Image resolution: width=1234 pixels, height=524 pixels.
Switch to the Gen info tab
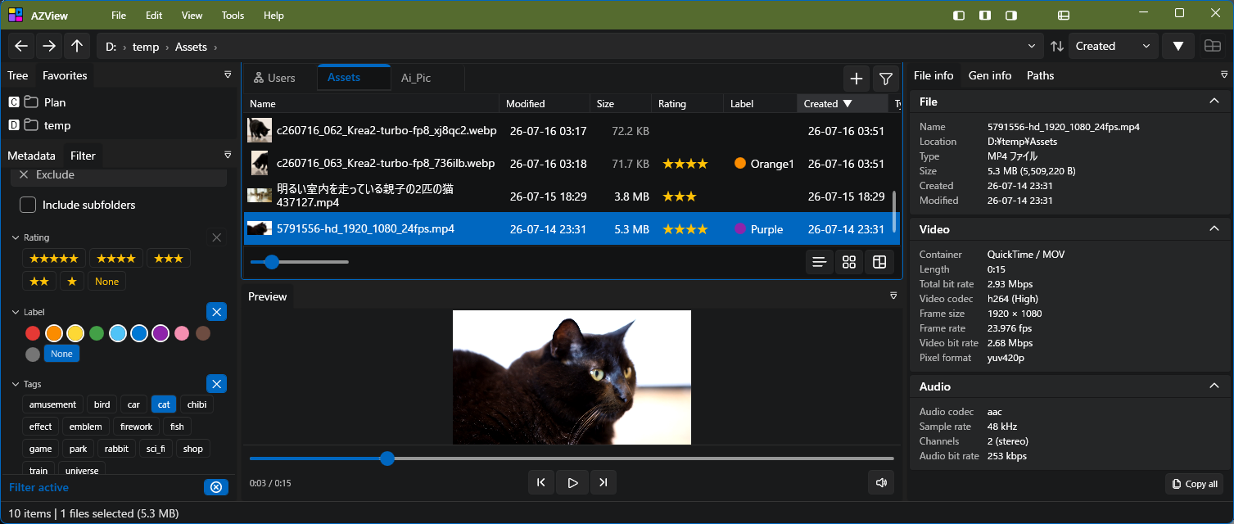point(990,75)
